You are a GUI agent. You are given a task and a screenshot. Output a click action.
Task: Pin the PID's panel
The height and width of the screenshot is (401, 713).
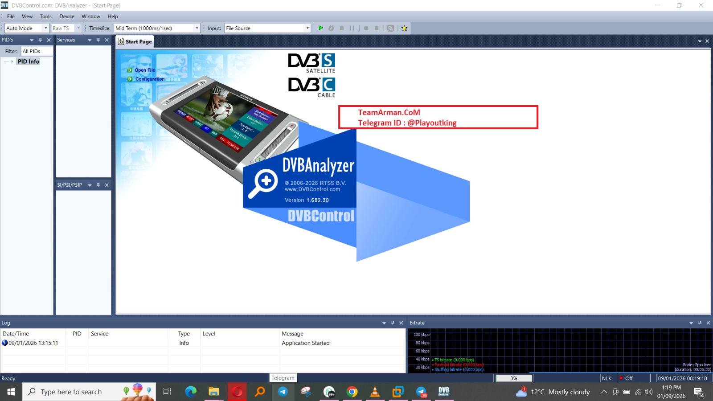[x=40, y=40]
